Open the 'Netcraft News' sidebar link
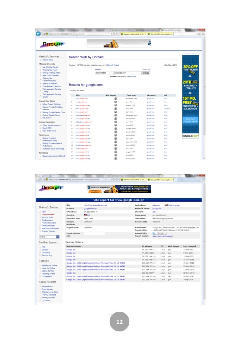The width and height of the screenshot is (239, 338). (48, 60)
